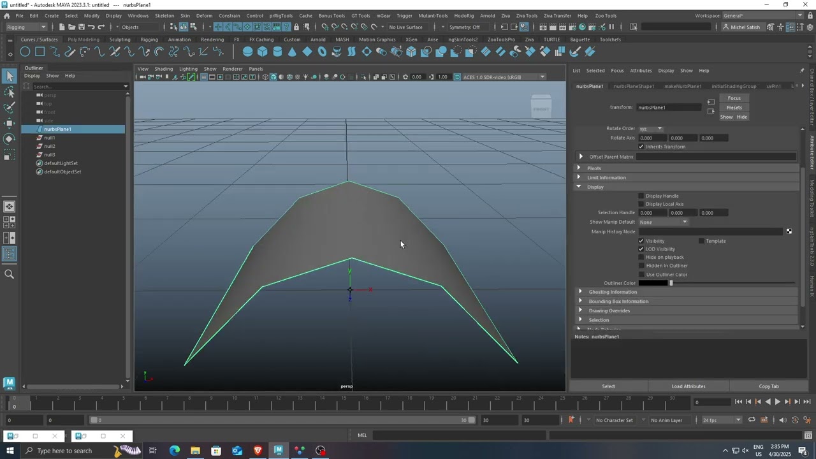Click the IPR render clapper icon
The image size is (816, 459).
pos(562,27)
